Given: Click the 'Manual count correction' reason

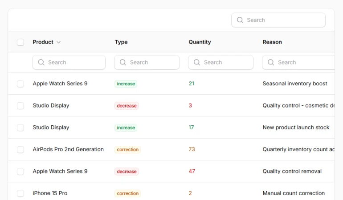Looking at the screenshot, I should 294,193.
